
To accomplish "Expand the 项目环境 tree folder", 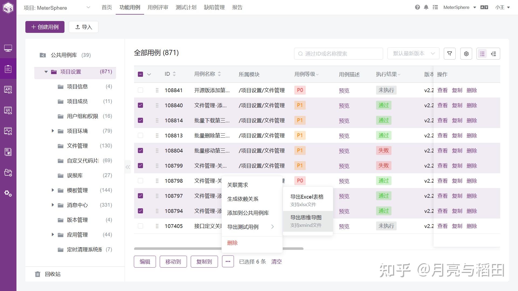I will click(53, 131).
